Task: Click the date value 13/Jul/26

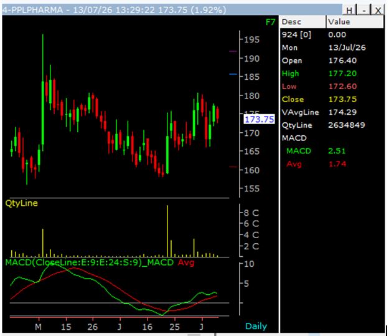Action: [x=347, y=48]
